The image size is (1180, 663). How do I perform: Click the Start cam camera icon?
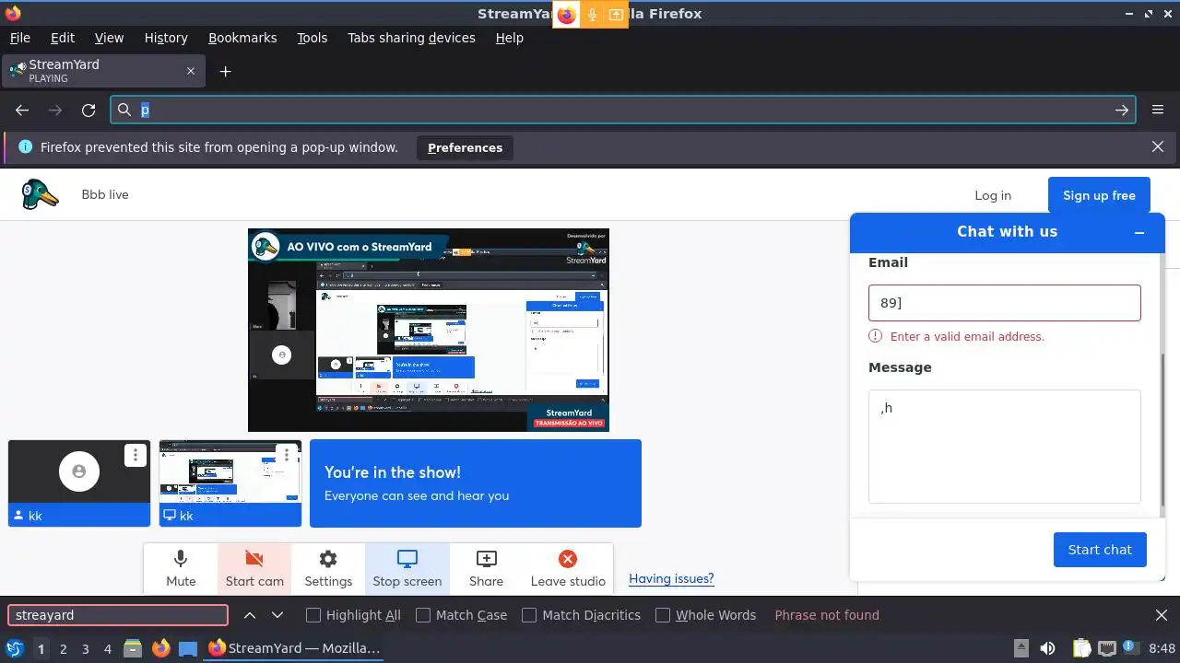pos(254,558)
